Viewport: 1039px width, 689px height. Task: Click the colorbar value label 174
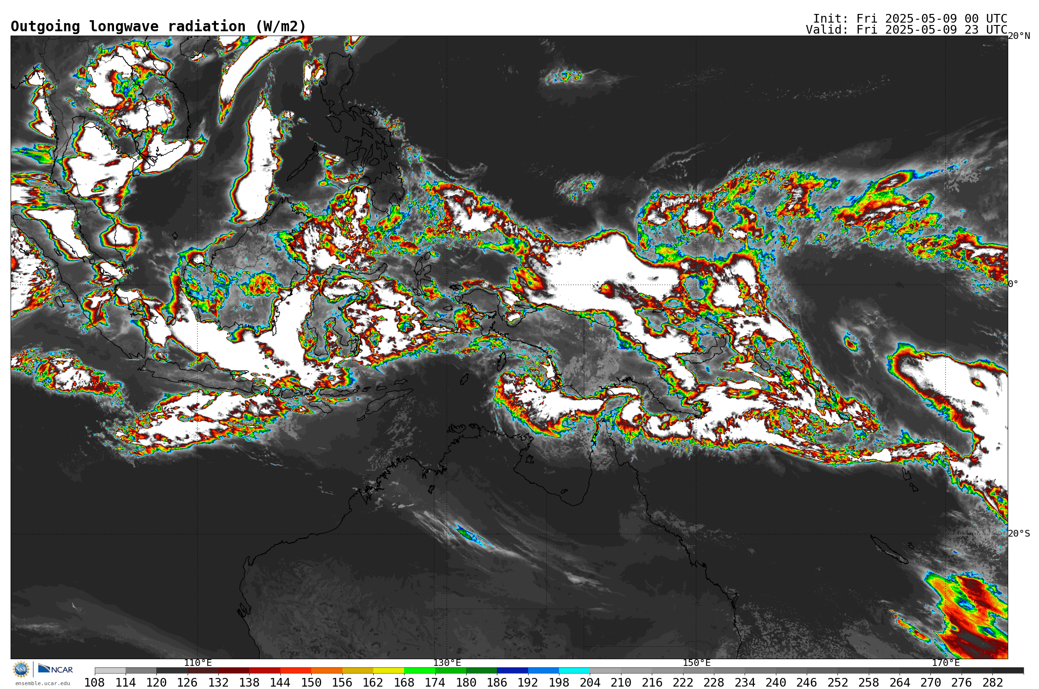[x=435, y=683]
